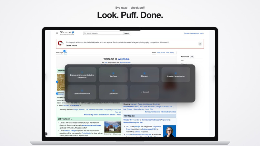Click the Userkare cartouche thumbnail image
The image size is (260, 146).
[x=61, y=83]
